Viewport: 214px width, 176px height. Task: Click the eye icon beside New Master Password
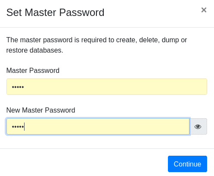click(x=198, y=127)
